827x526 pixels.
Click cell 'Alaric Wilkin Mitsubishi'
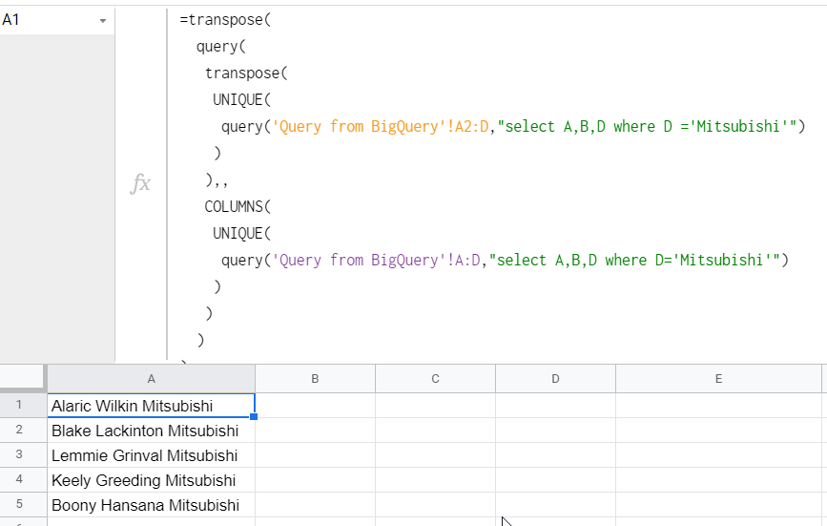pyautogui.click(x=152, y=406)
